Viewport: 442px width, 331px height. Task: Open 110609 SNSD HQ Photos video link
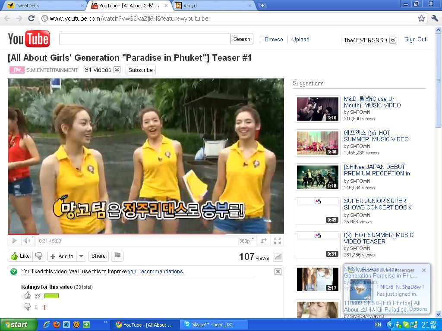[382, 306]
